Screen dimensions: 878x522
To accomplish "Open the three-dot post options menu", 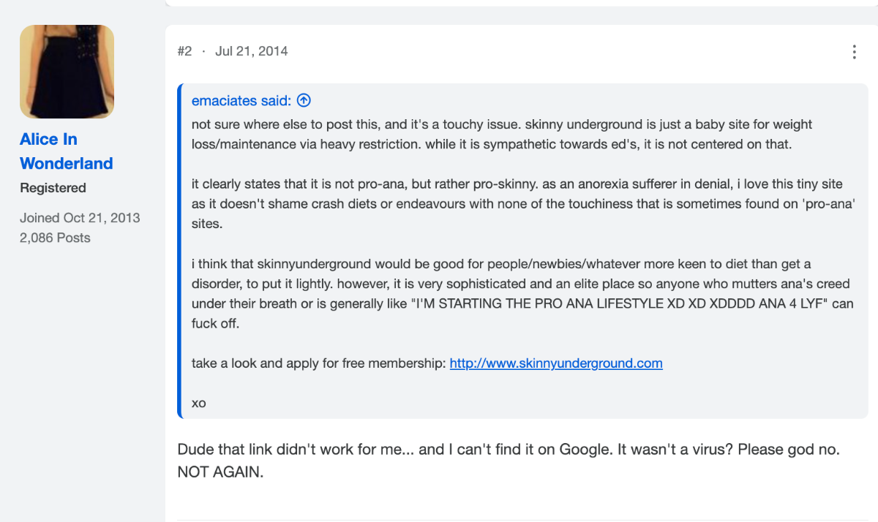I will (854, 52).
